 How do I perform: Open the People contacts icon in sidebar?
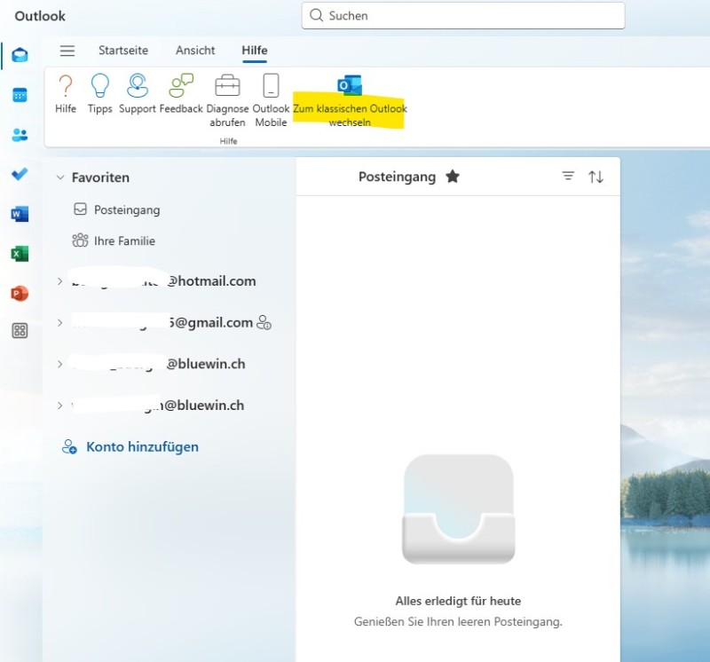point(20,135)
